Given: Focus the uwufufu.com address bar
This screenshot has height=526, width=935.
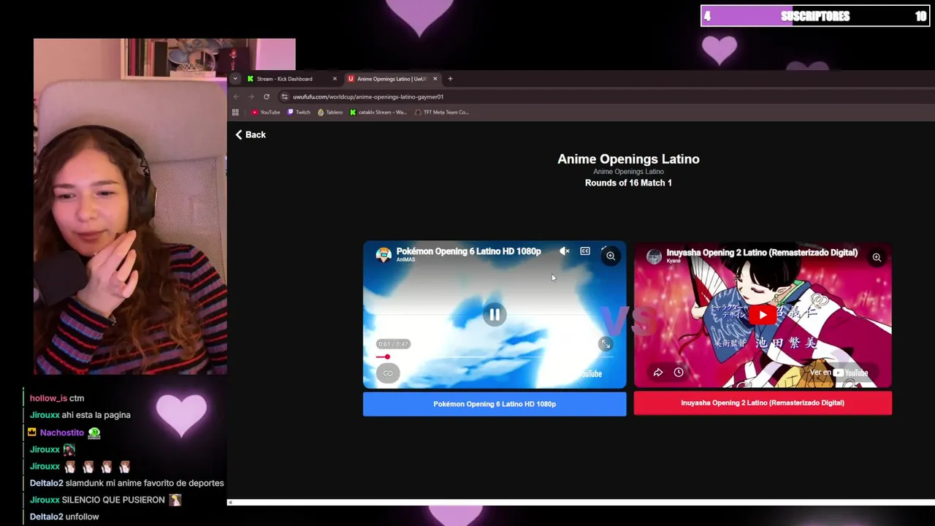Looking at the screenshot, I should [368, 96].
